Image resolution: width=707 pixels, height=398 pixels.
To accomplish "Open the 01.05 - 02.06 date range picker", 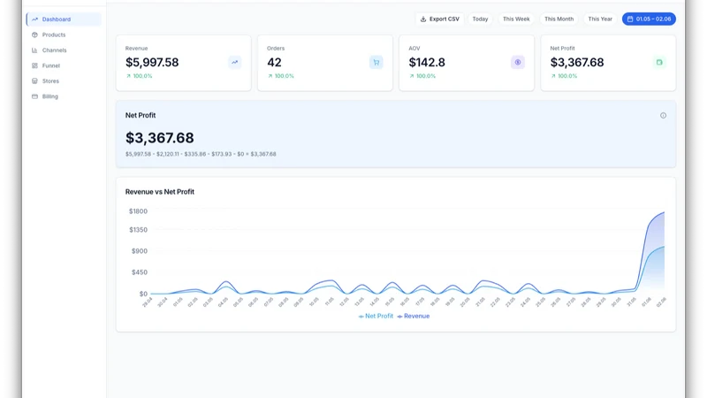I will pyautogui.click(x=649, y=19).
